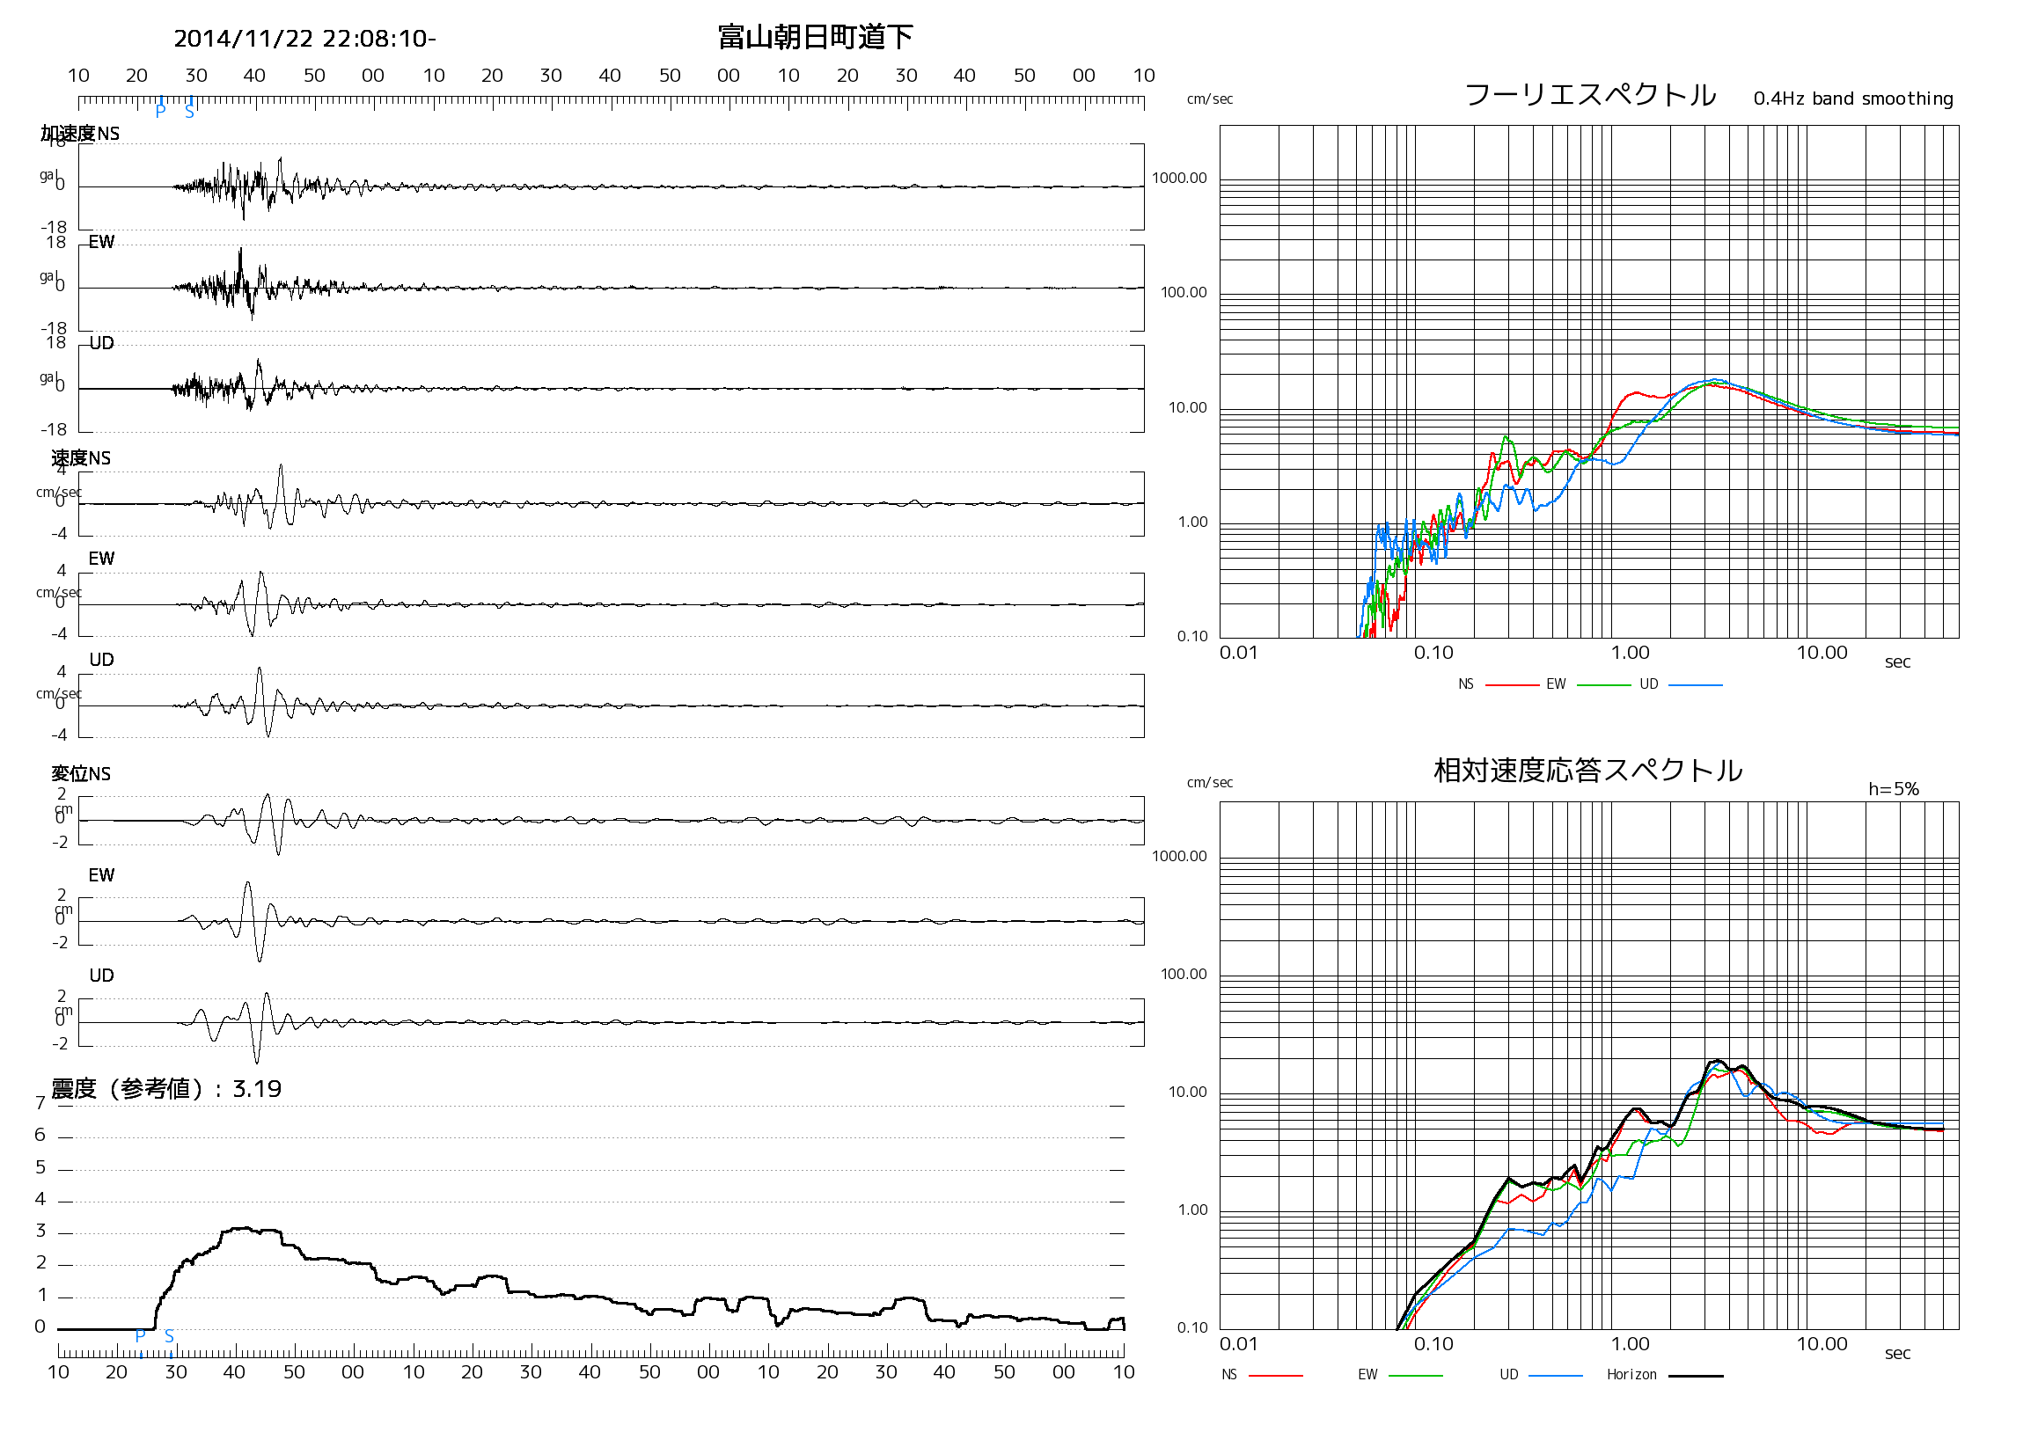Click the Fourier chart's 100.00 axis label

tap(1184, 293)
